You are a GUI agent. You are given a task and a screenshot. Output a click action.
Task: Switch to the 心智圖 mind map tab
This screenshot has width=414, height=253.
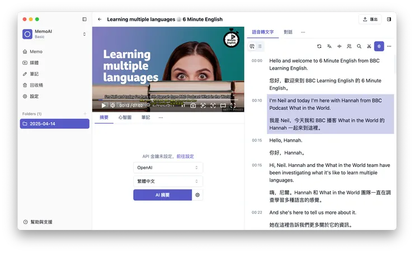pyautogui.click(x=125, y=117)
